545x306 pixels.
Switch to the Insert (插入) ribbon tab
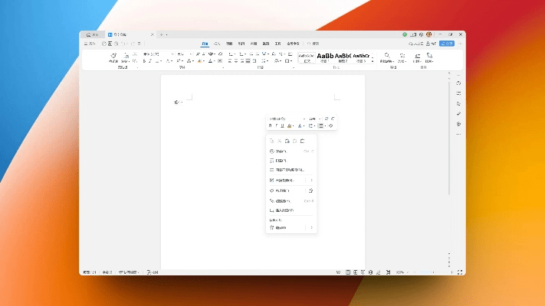(x=217, y=44)
